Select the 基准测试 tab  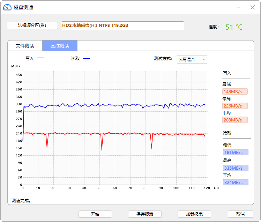tap(60, 46)
